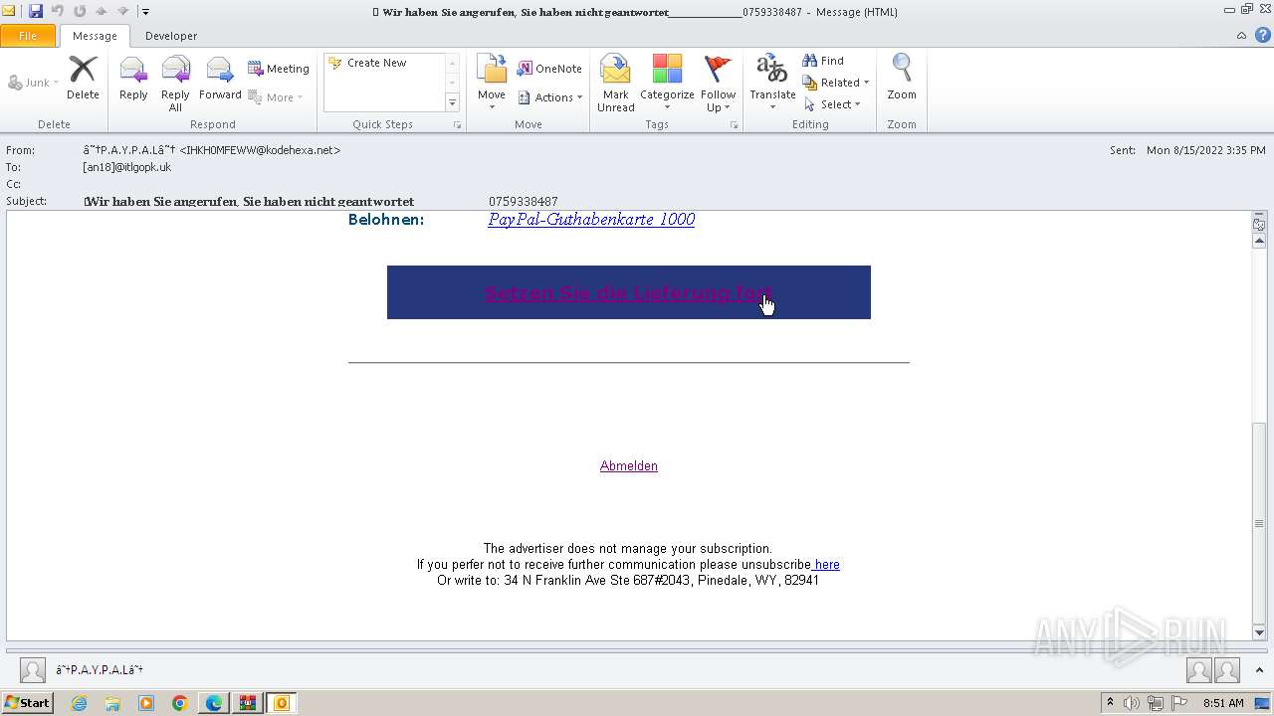Click the scroll up arrow of message body
This screenshot has height=716, width=1274.
(1259, 241)
